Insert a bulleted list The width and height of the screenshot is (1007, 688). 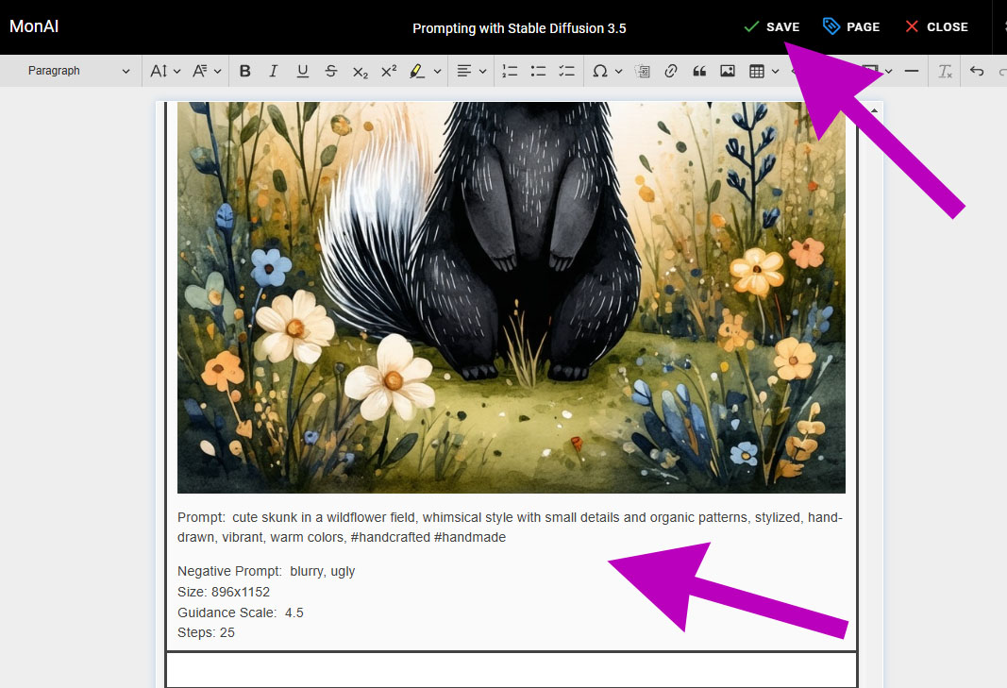pos(539,71)
